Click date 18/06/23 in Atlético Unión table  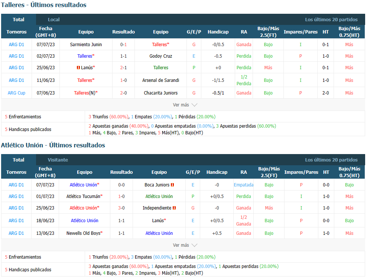(x=45, y=220)
